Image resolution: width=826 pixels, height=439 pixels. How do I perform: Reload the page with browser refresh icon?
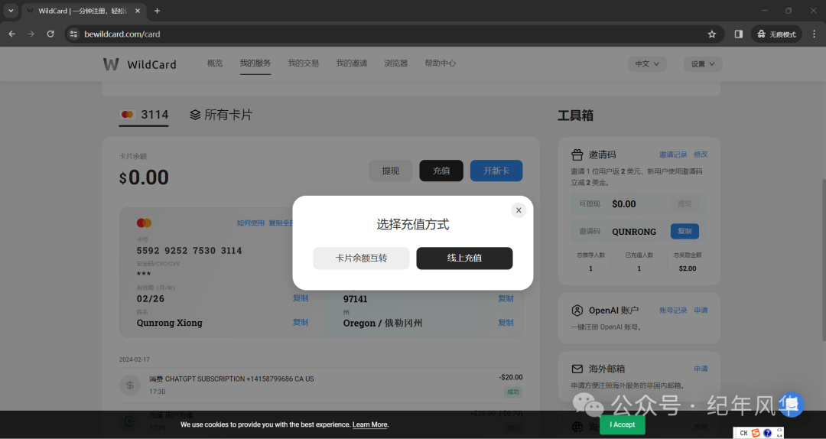coord(50,34)
